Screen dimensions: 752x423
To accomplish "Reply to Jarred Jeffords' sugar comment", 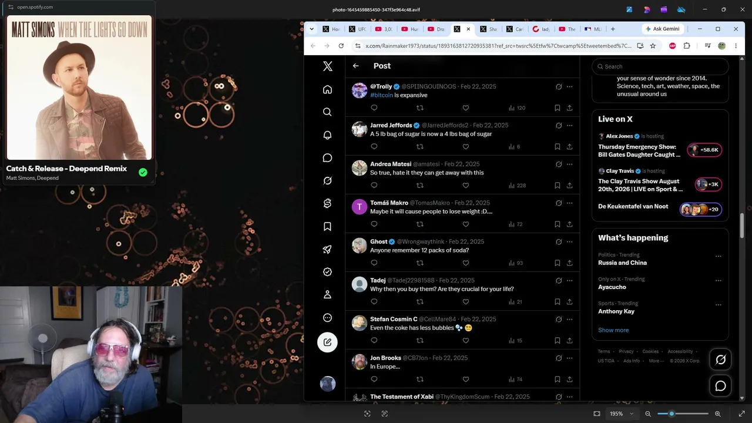I will (x=374, y=147).
